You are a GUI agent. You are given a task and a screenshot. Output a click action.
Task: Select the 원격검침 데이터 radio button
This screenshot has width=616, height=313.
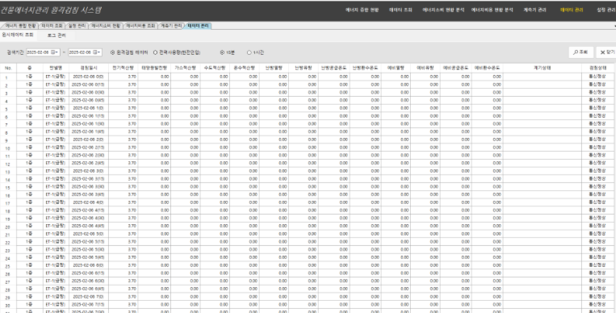click(112, 52)
